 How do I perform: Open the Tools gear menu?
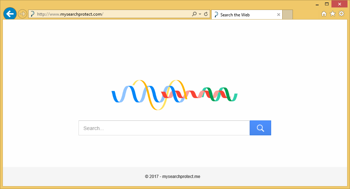(x=341, y=14)
